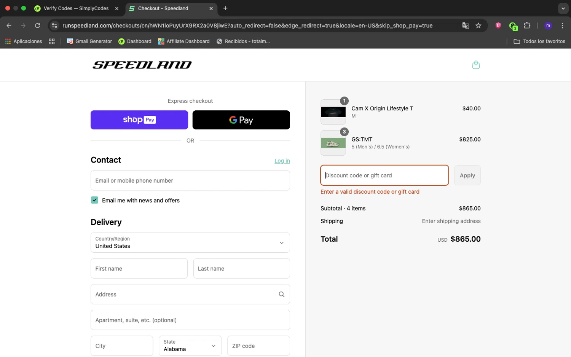View site information icon in address bar

click(x=54, y=25)
